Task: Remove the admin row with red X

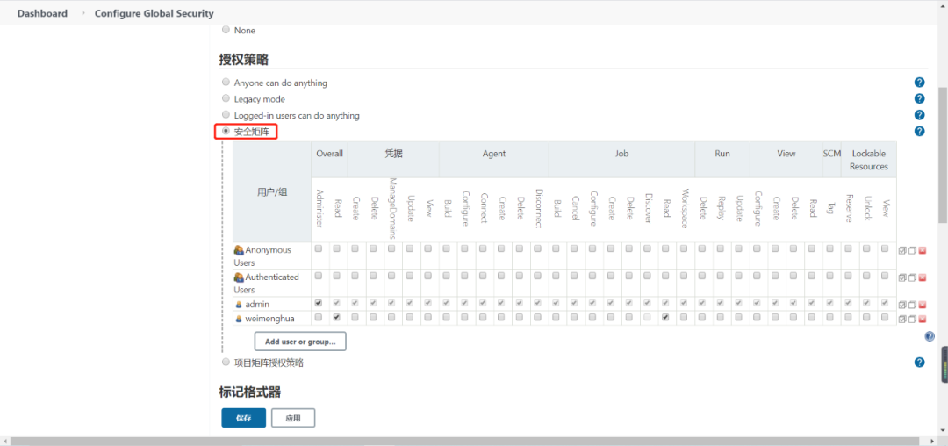Action: [x=922, y=305]
